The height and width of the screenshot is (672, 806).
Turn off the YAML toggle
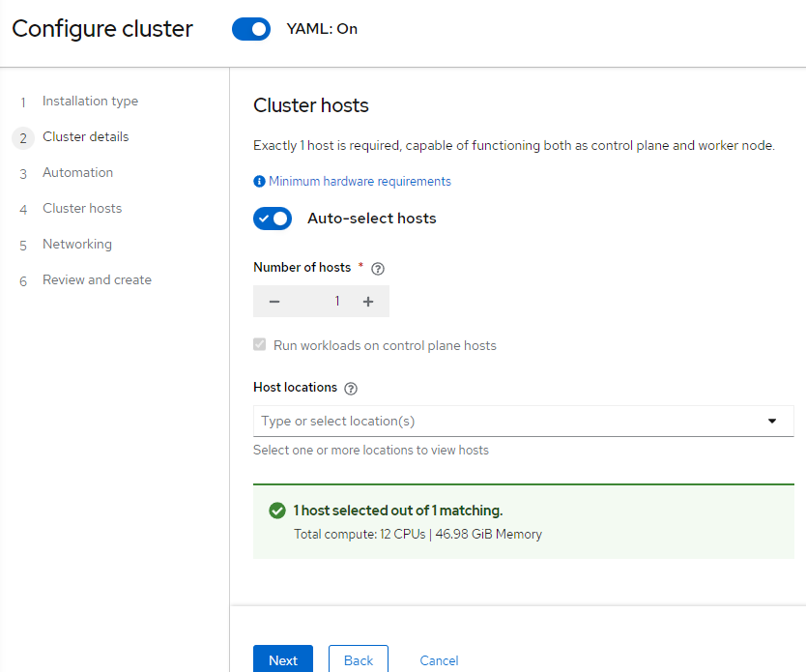[x=251, y=29]
